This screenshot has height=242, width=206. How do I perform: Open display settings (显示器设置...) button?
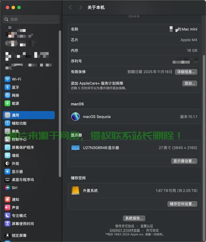[184, 161]
